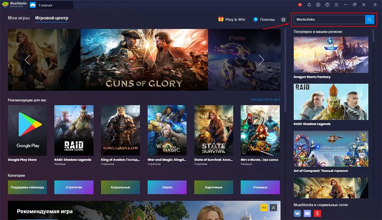Viewport: 382px width, 220px height.
Task: Open Dragon Storm Fantasy sidebar thumbnail
Action: coord(331,55)
